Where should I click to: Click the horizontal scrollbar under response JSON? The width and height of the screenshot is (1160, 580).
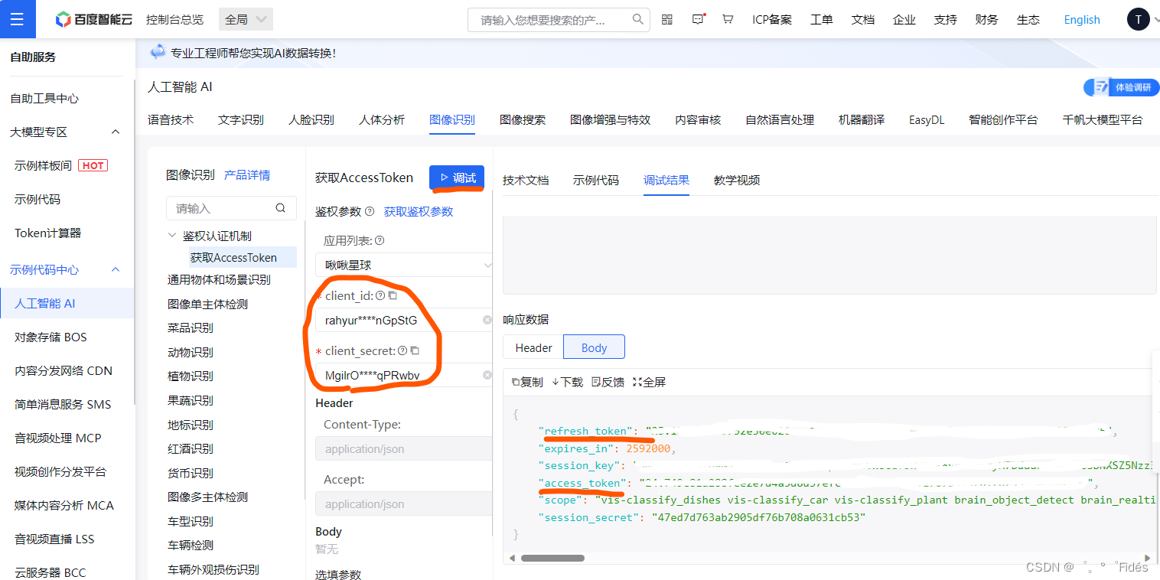pyautogui.click(x=552, y=558)
